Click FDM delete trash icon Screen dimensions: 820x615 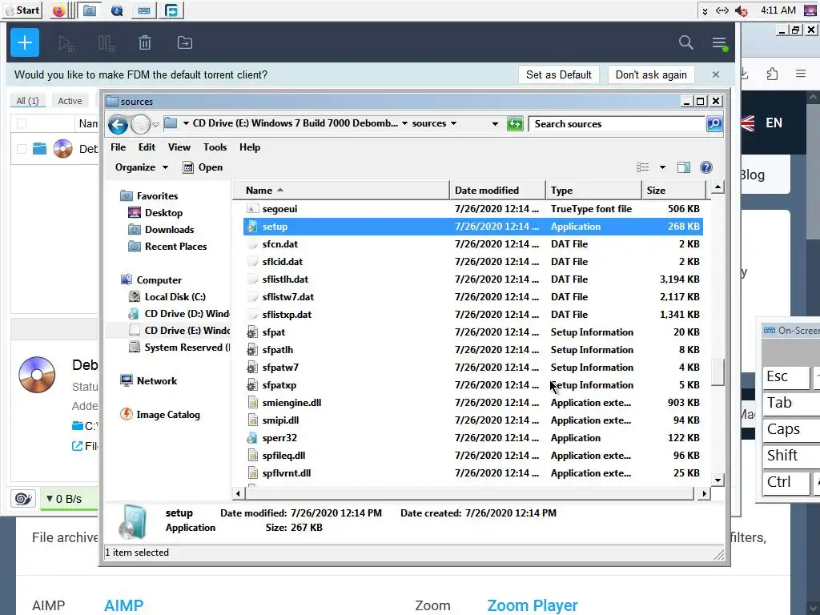145,43
